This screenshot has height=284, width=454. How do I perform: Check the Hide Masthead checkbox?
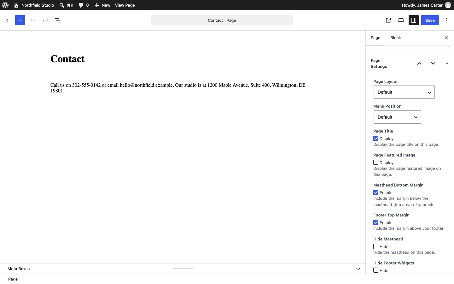376,246
